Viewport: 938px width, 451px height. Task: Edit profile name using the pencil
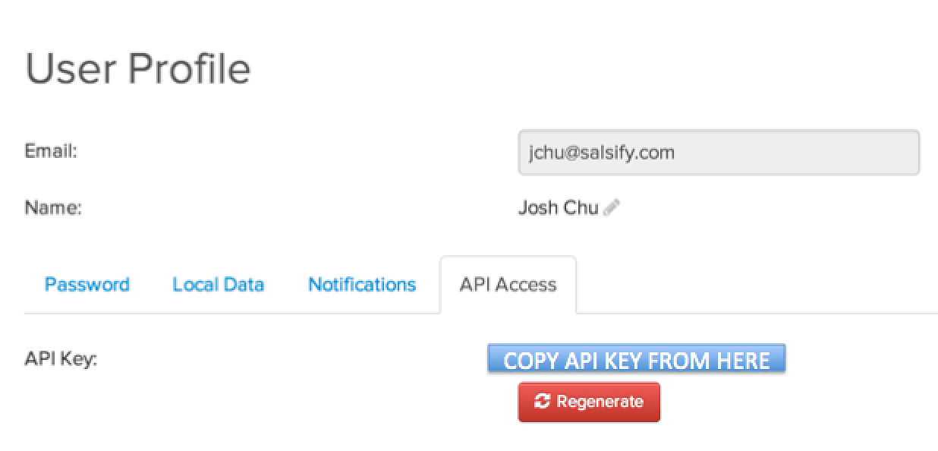612,207
